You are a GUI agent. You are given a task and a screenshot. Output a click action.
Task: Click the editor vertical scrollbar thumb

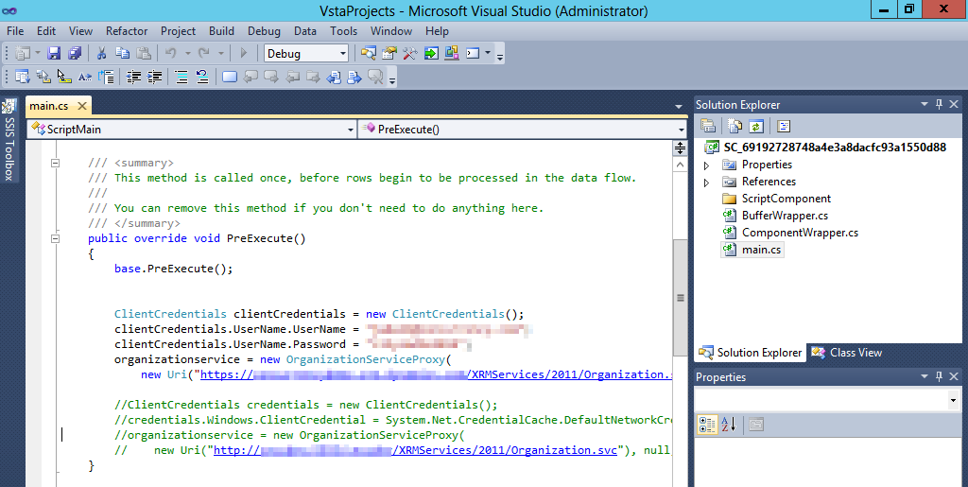pyautogui.click(x=680, y=298)
